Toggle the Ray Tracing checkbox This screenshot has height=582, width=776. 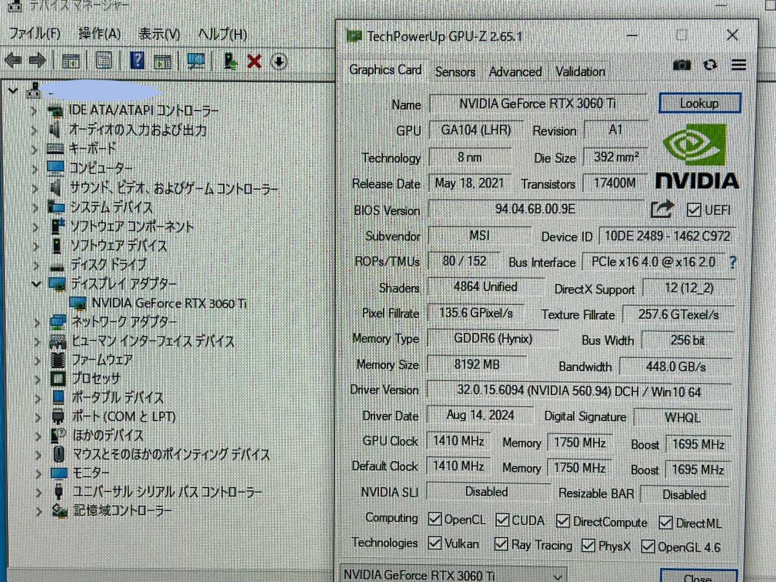pos(501,544)
